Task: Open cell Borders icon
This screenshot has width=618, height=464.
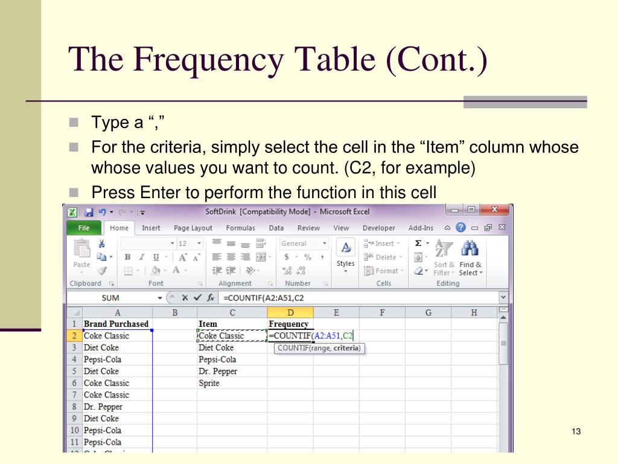Action: point(129,271)
